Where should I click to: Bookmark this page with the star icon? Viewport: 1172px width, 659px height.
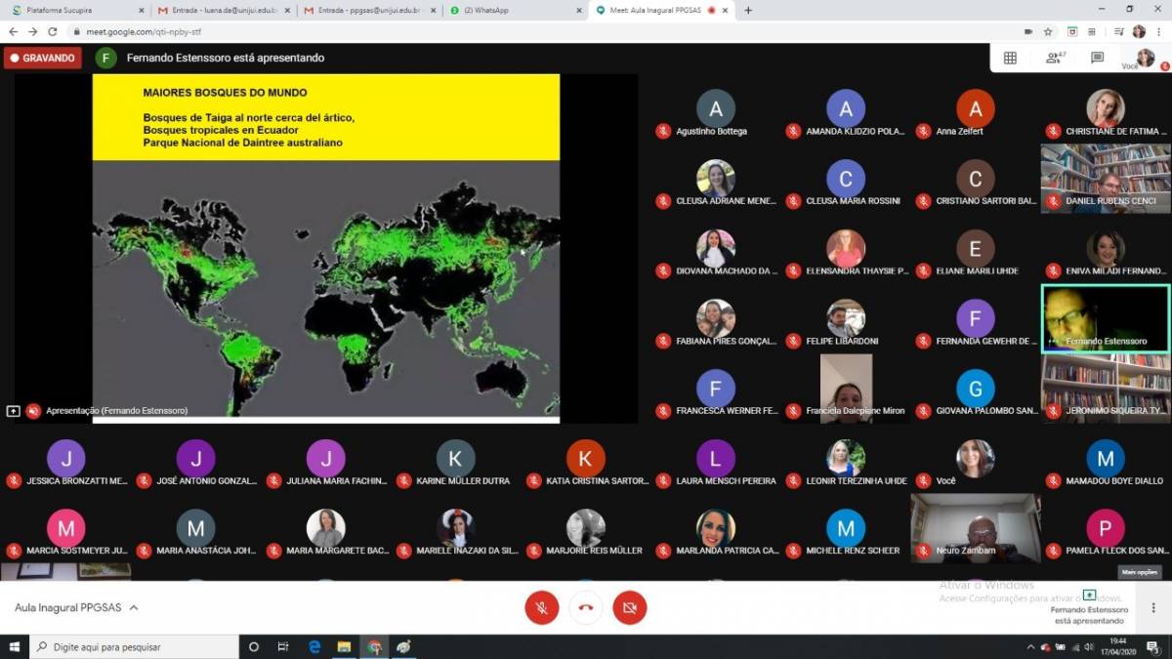[x=1048, y=31]
